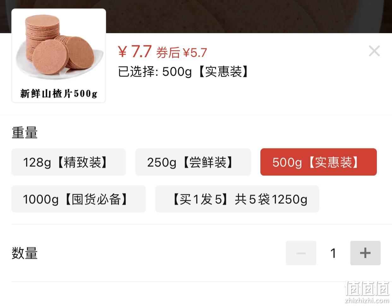Close the product options panel
Image resolution: width=392 pixels, height=306 pixels.
[x=374, y=51]
